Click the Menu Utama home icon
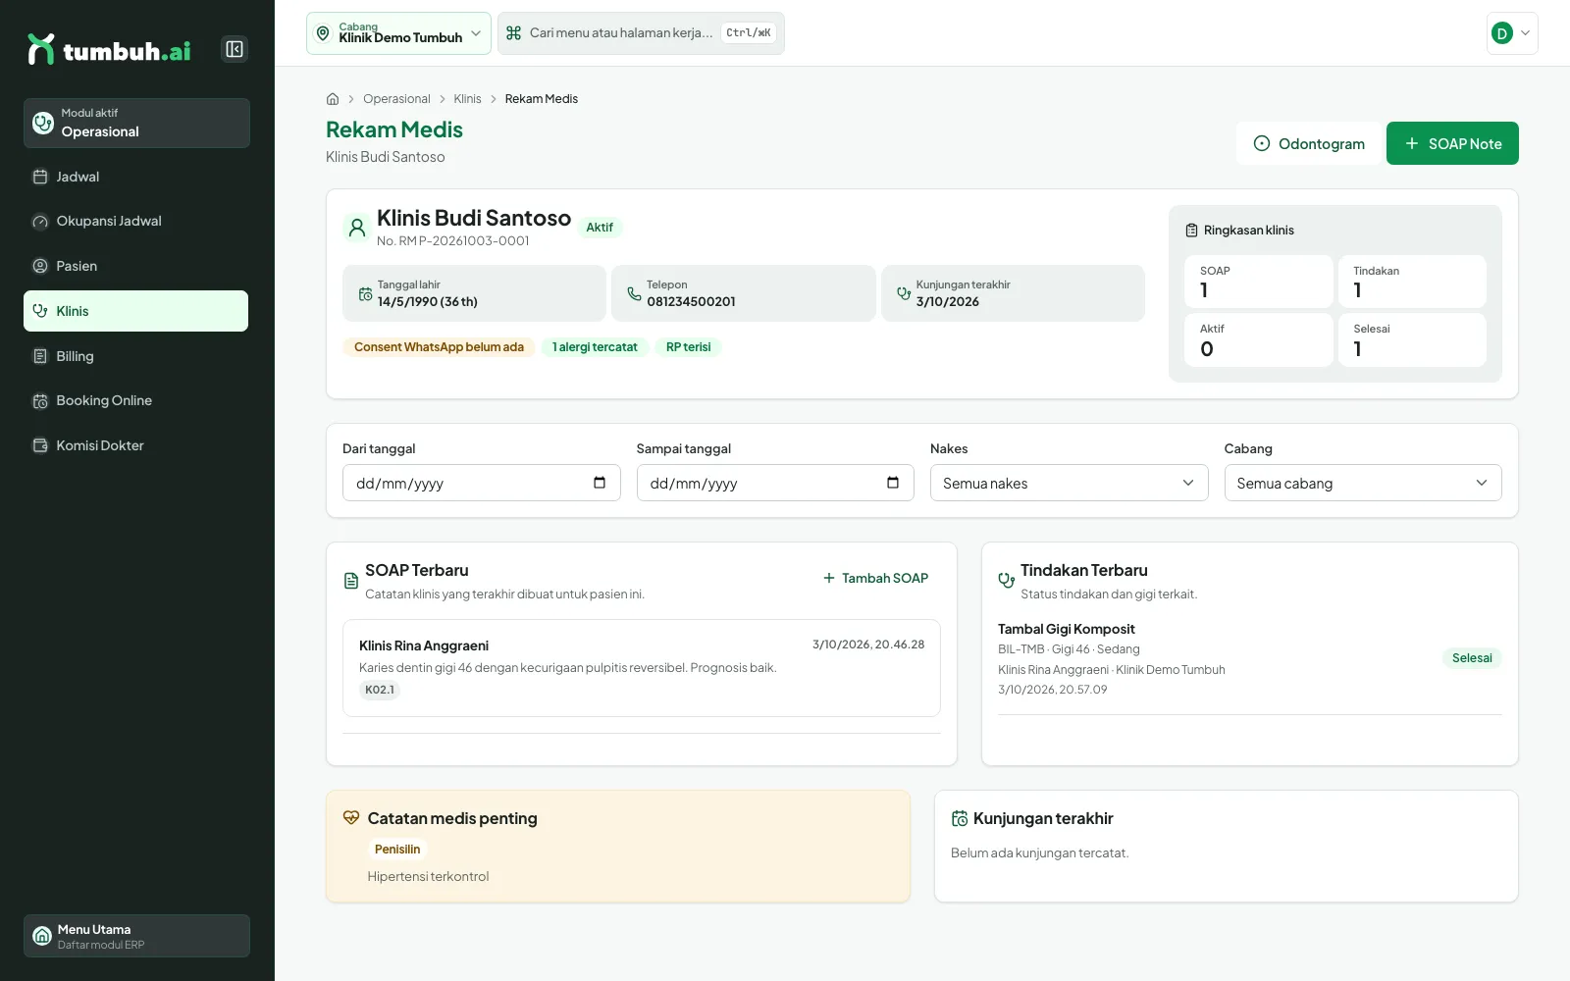1570x981 pixels. point(42,936)
